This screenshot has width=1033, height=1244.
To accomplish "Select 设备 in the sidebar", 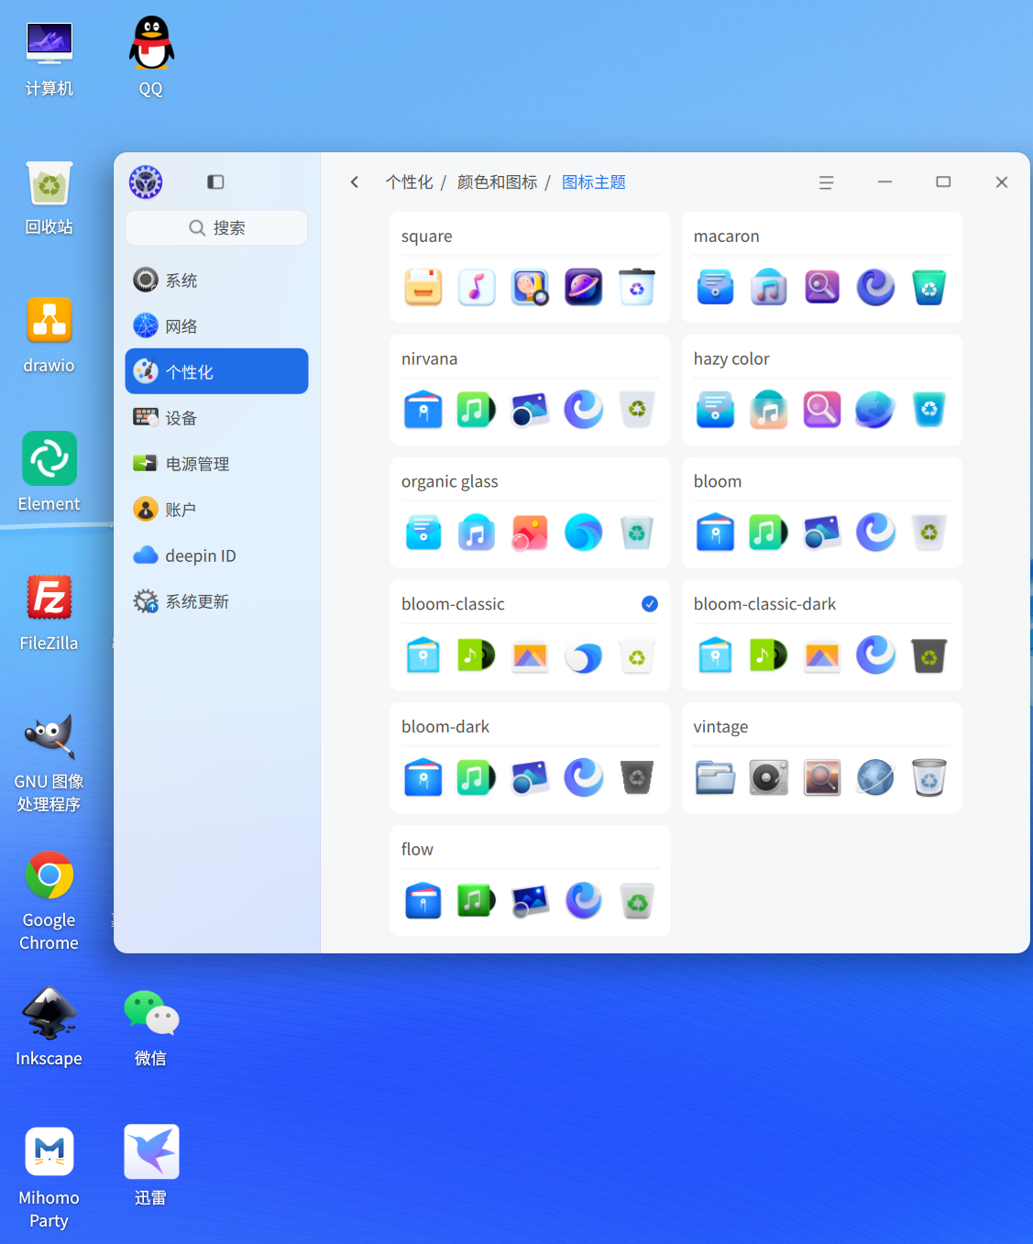I will pos(216,417).
